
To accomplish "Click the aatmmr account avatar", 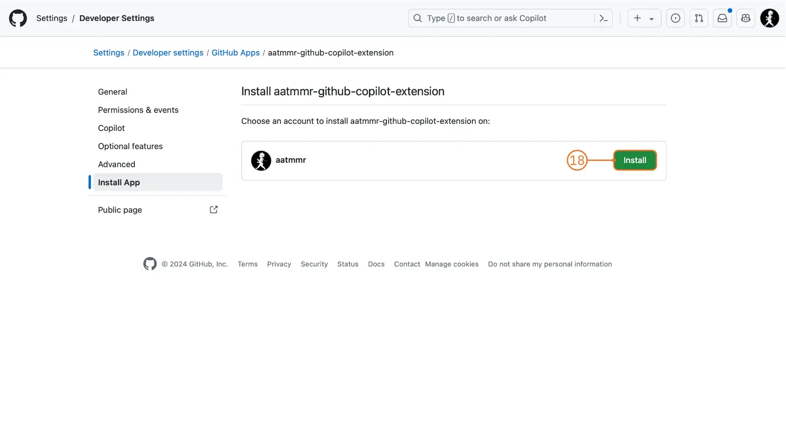I will coord(261,161).
